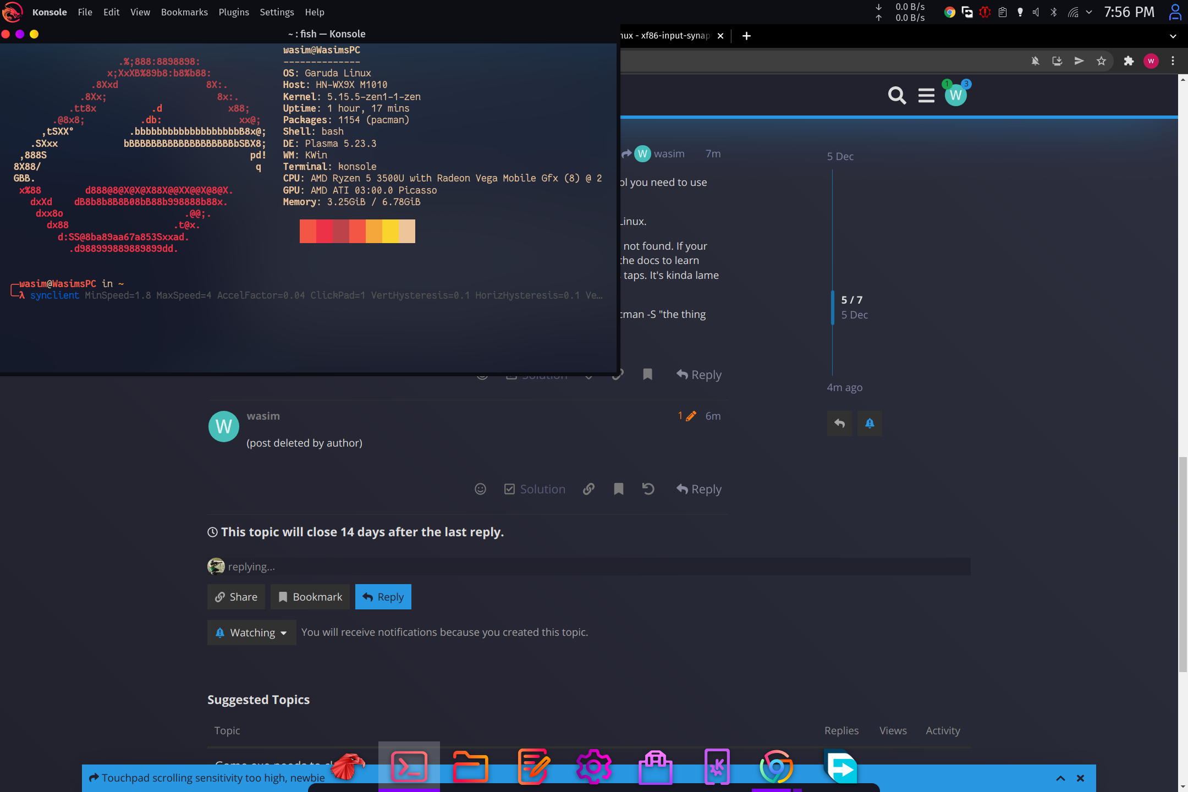Open the Help menu
The width and height of the screenshot is (1188, 792).
coord(315,12)
